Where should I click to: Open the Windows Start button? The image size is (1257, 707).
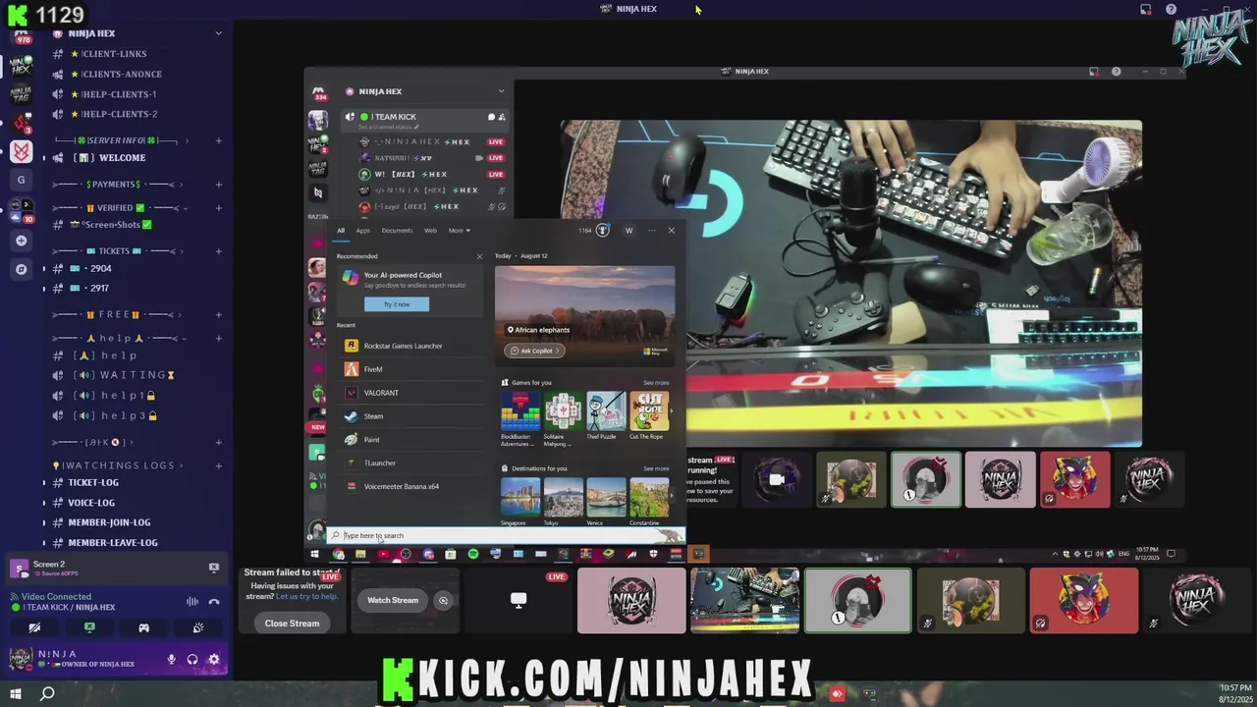coord(16,693)
